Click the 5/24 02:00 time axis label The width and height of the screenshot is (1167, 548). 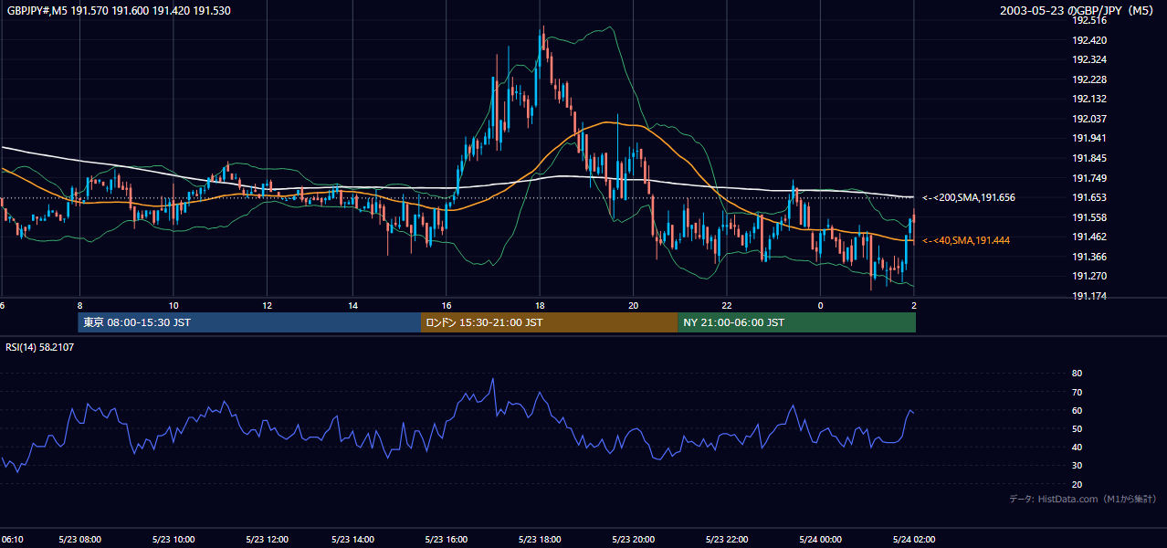[913, 540]
